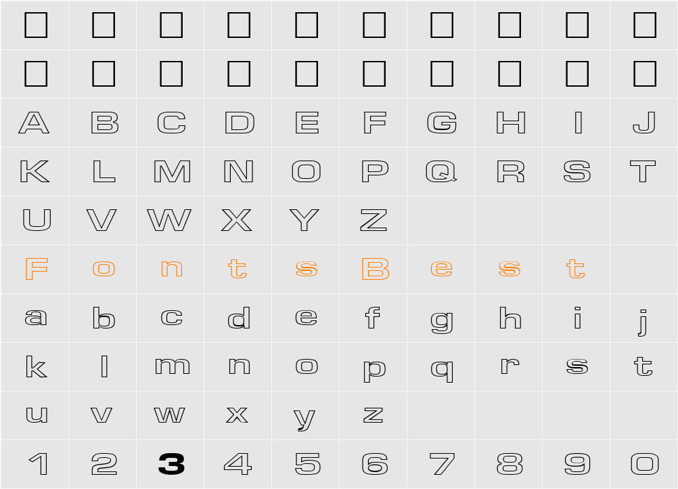Viewport: 678px width, 489px height.
Task: Click the uppercase W glyph cell
Action: [x=169, y=220]
